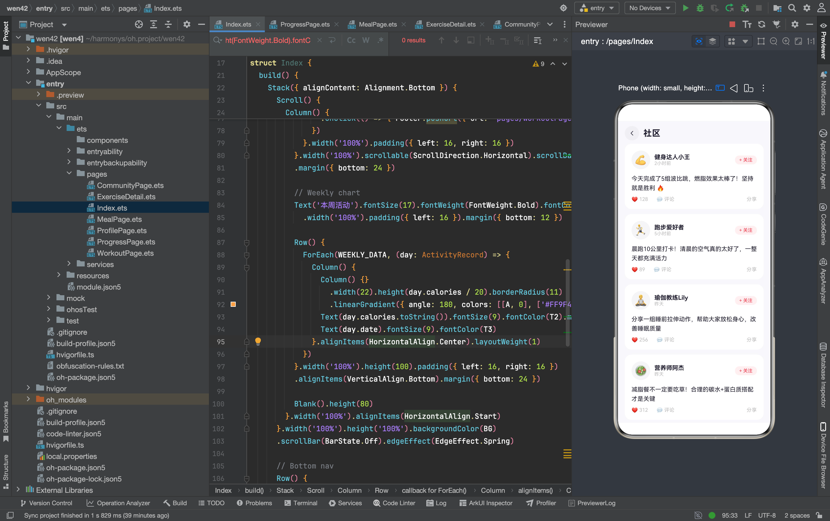Open the No Devices dropdown
Screen dimensions: 830x521
pos(649,8)
